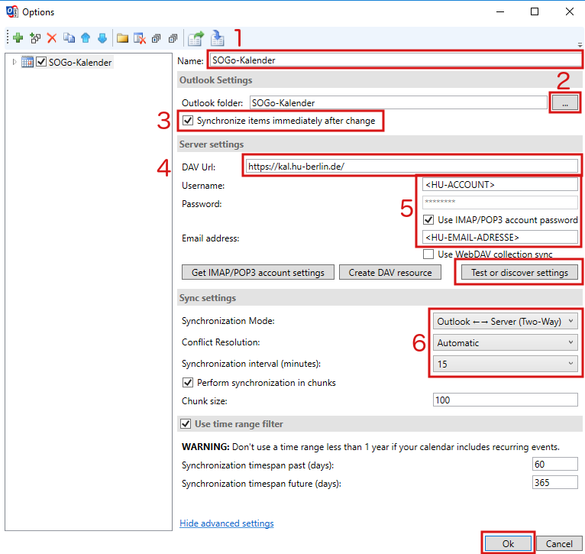Enable Use WebDAV collection sync checkbox
585x554 pixels.
click(428, 254)
